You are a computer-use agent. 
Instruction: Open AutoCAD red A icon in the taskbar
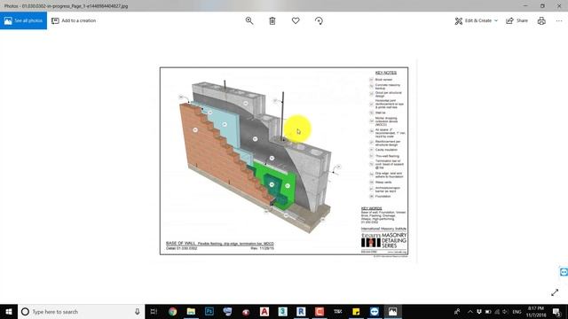264,311
